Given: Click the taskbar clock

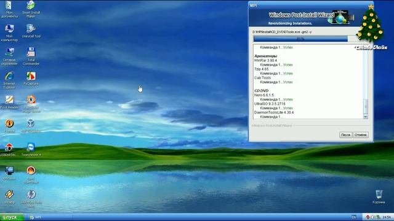Looking at the screenshot, I should pyautogui.click(x=386, y=217).
